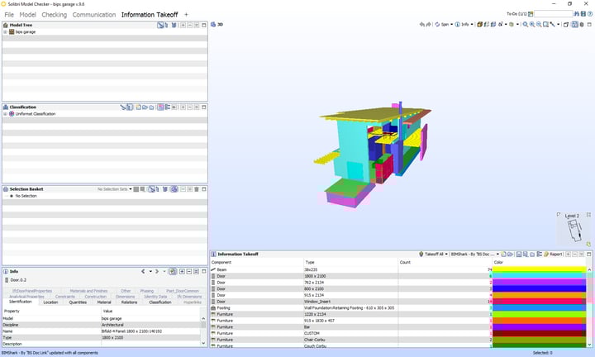
Task: Switch to the Communication tab
Action: (94, 15)
